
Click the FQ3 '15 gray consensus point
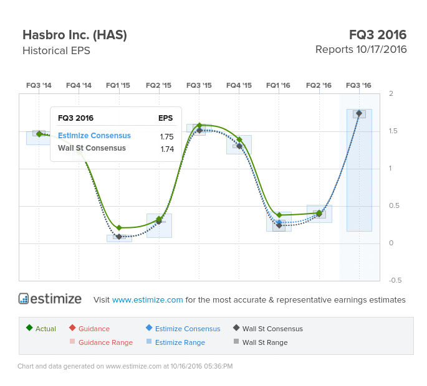click(x=199, y=131)
